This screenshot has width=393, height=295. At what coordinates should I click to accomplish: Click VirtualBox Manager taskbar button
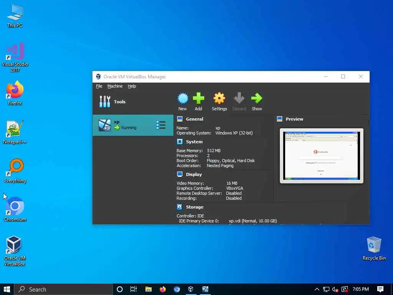(191, 289)
